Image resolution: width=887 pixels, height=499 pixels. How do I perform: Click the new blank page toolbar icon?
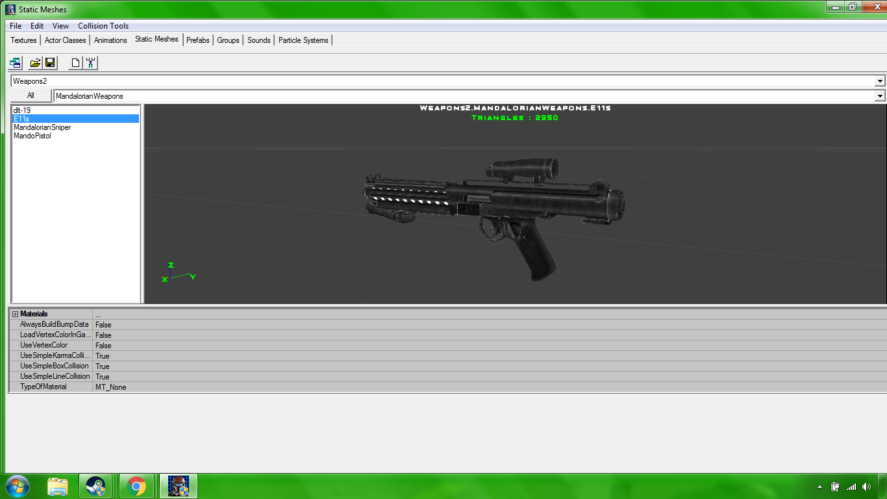click(76, 63)
